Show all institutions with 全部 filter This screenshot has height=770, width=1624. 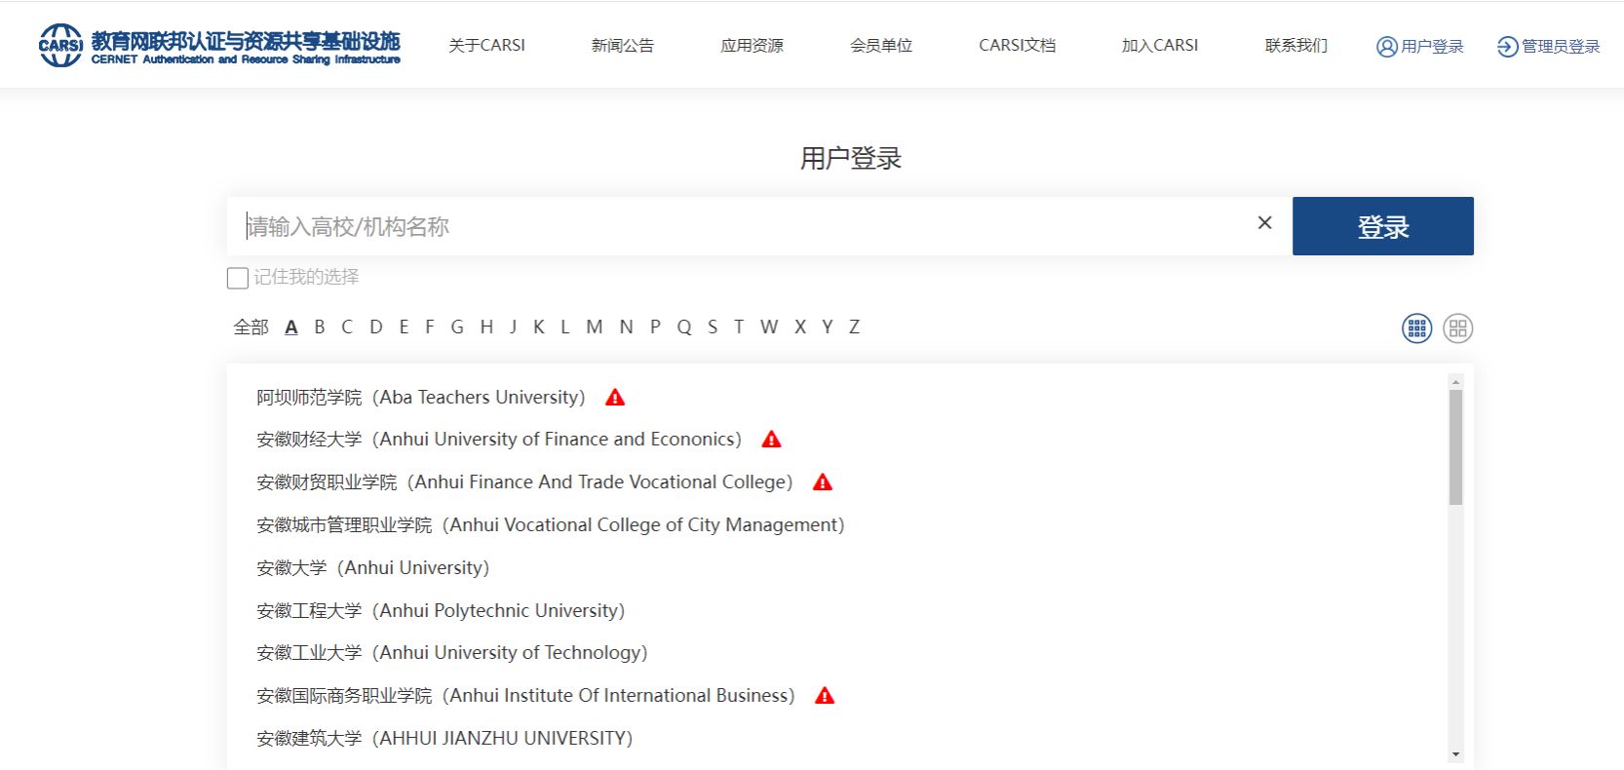tap(251, 327)
